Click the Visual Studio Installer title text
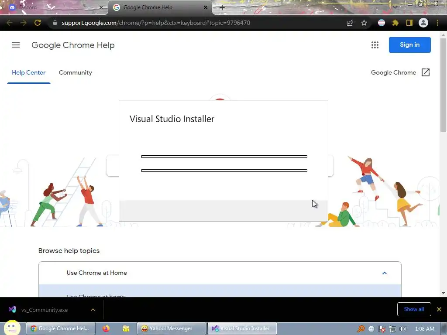 (172, 119)
